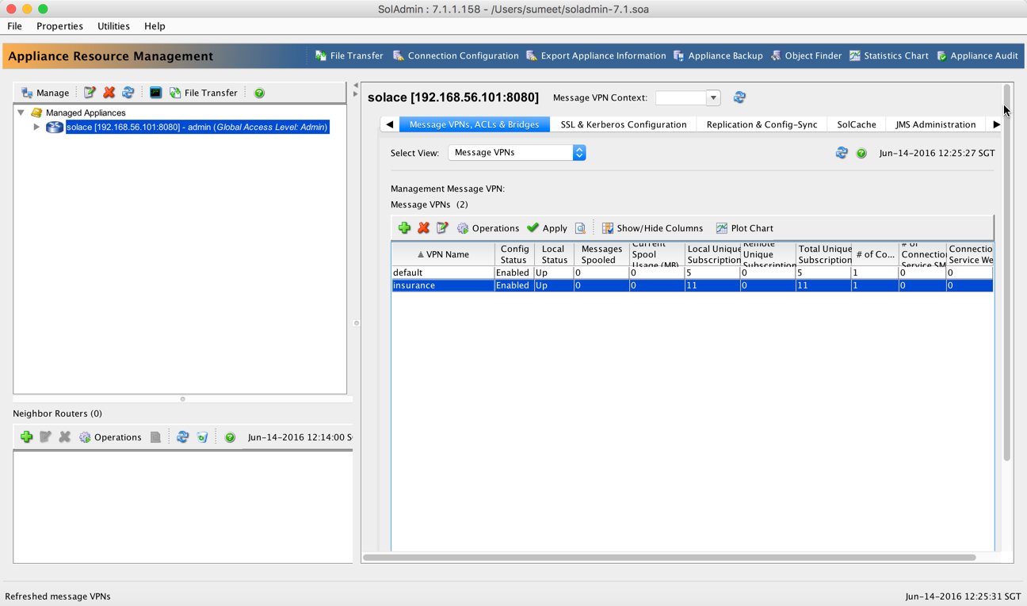Viewport: 1027px width, 606px height.
Task: Open the Help menu
Action: point(155,26)
